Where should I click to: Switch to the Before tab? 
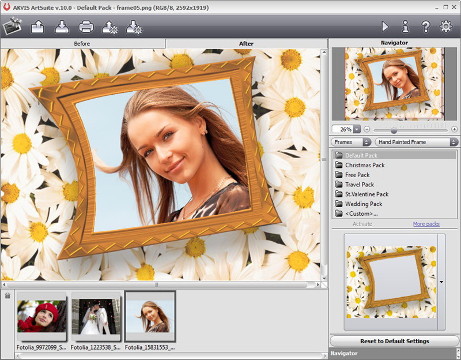tap(82, 43)
